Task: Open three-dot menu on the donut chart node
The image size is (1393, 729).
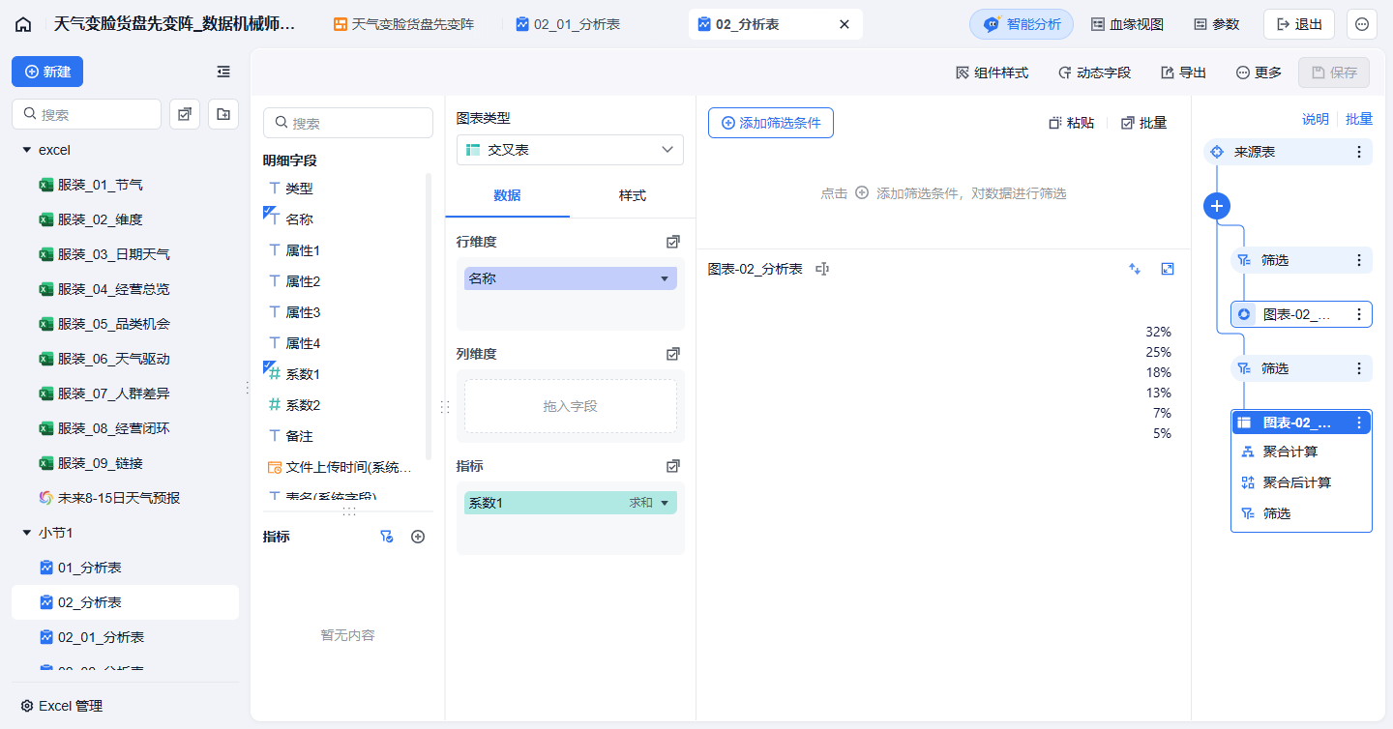Action: pos(1359,314)
